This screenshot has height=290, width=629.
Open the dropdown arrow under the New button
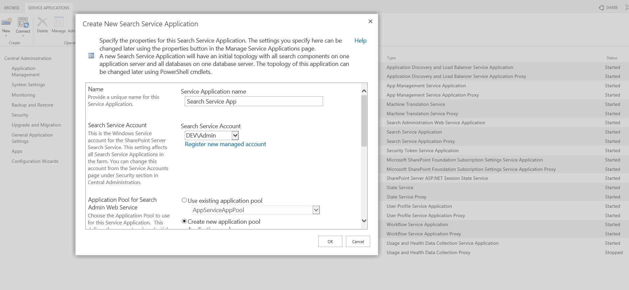coord(6,36)
